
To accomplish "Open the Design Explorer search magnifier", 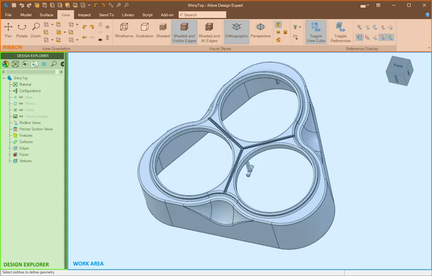I will pos(54,64).
